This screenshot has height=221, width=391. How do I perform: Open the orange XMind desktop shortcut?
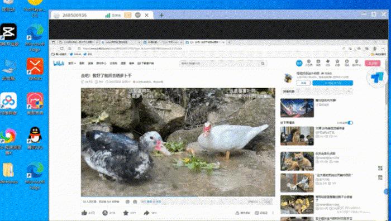[35, 66]
